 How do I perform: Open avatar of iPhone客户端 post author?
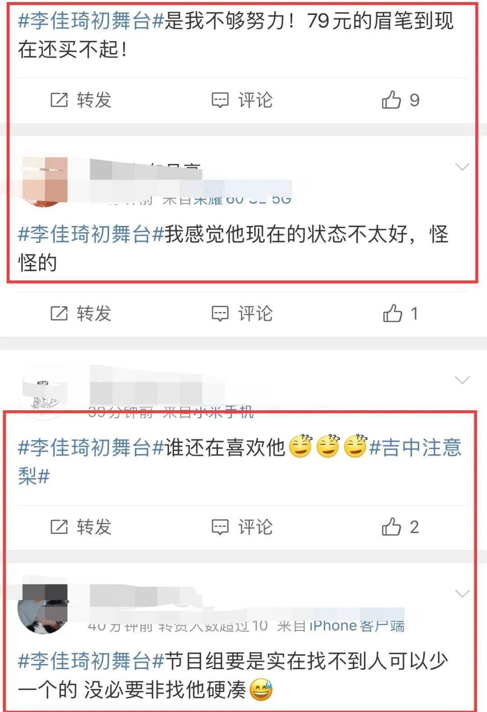[43, 608]
